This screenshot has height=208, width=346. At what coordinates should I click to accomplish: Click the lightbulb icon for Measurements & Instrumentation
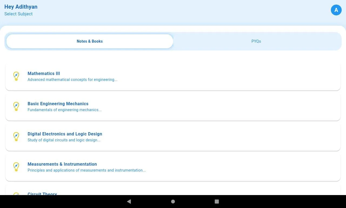pyautogui.click(x=16, y=167)
